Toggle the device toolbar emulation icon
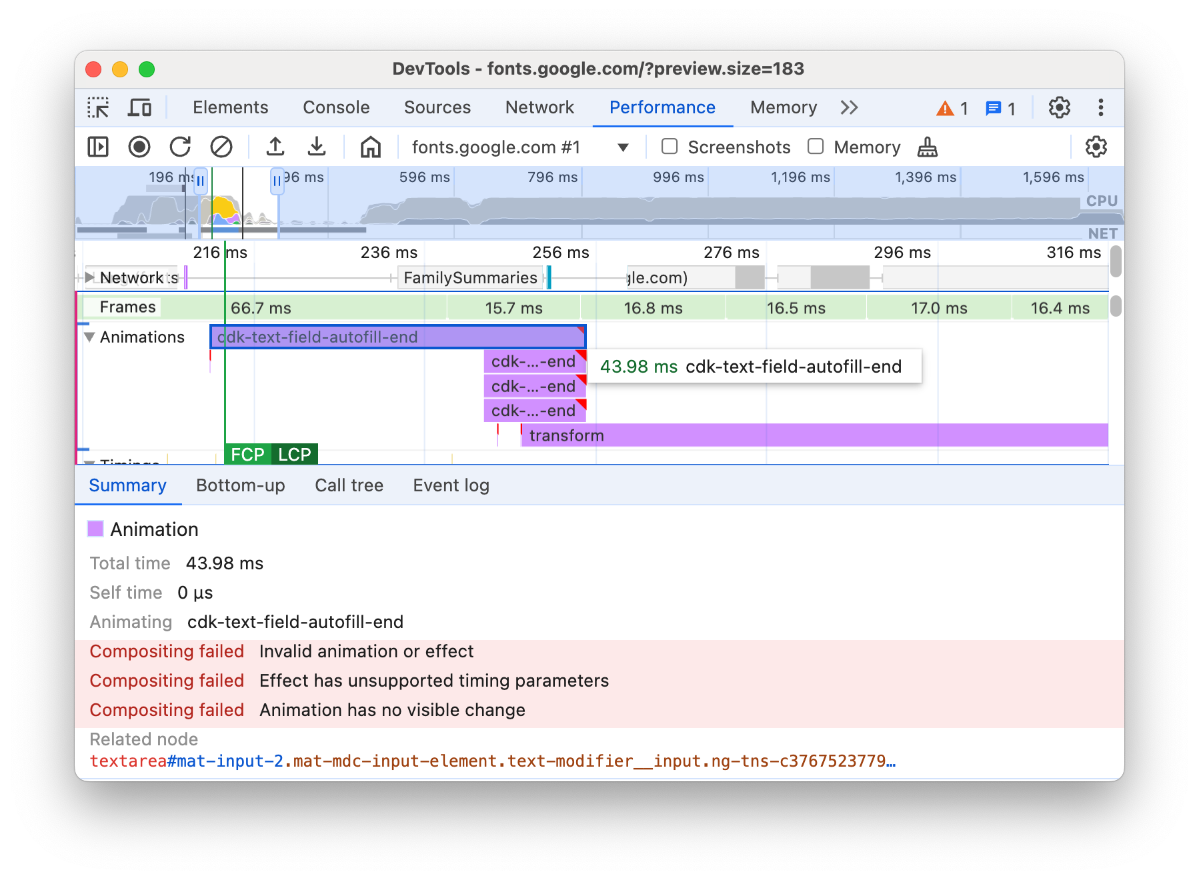Image resolution: width=1199 pixels, height=880 pixels. click(139, 107)
